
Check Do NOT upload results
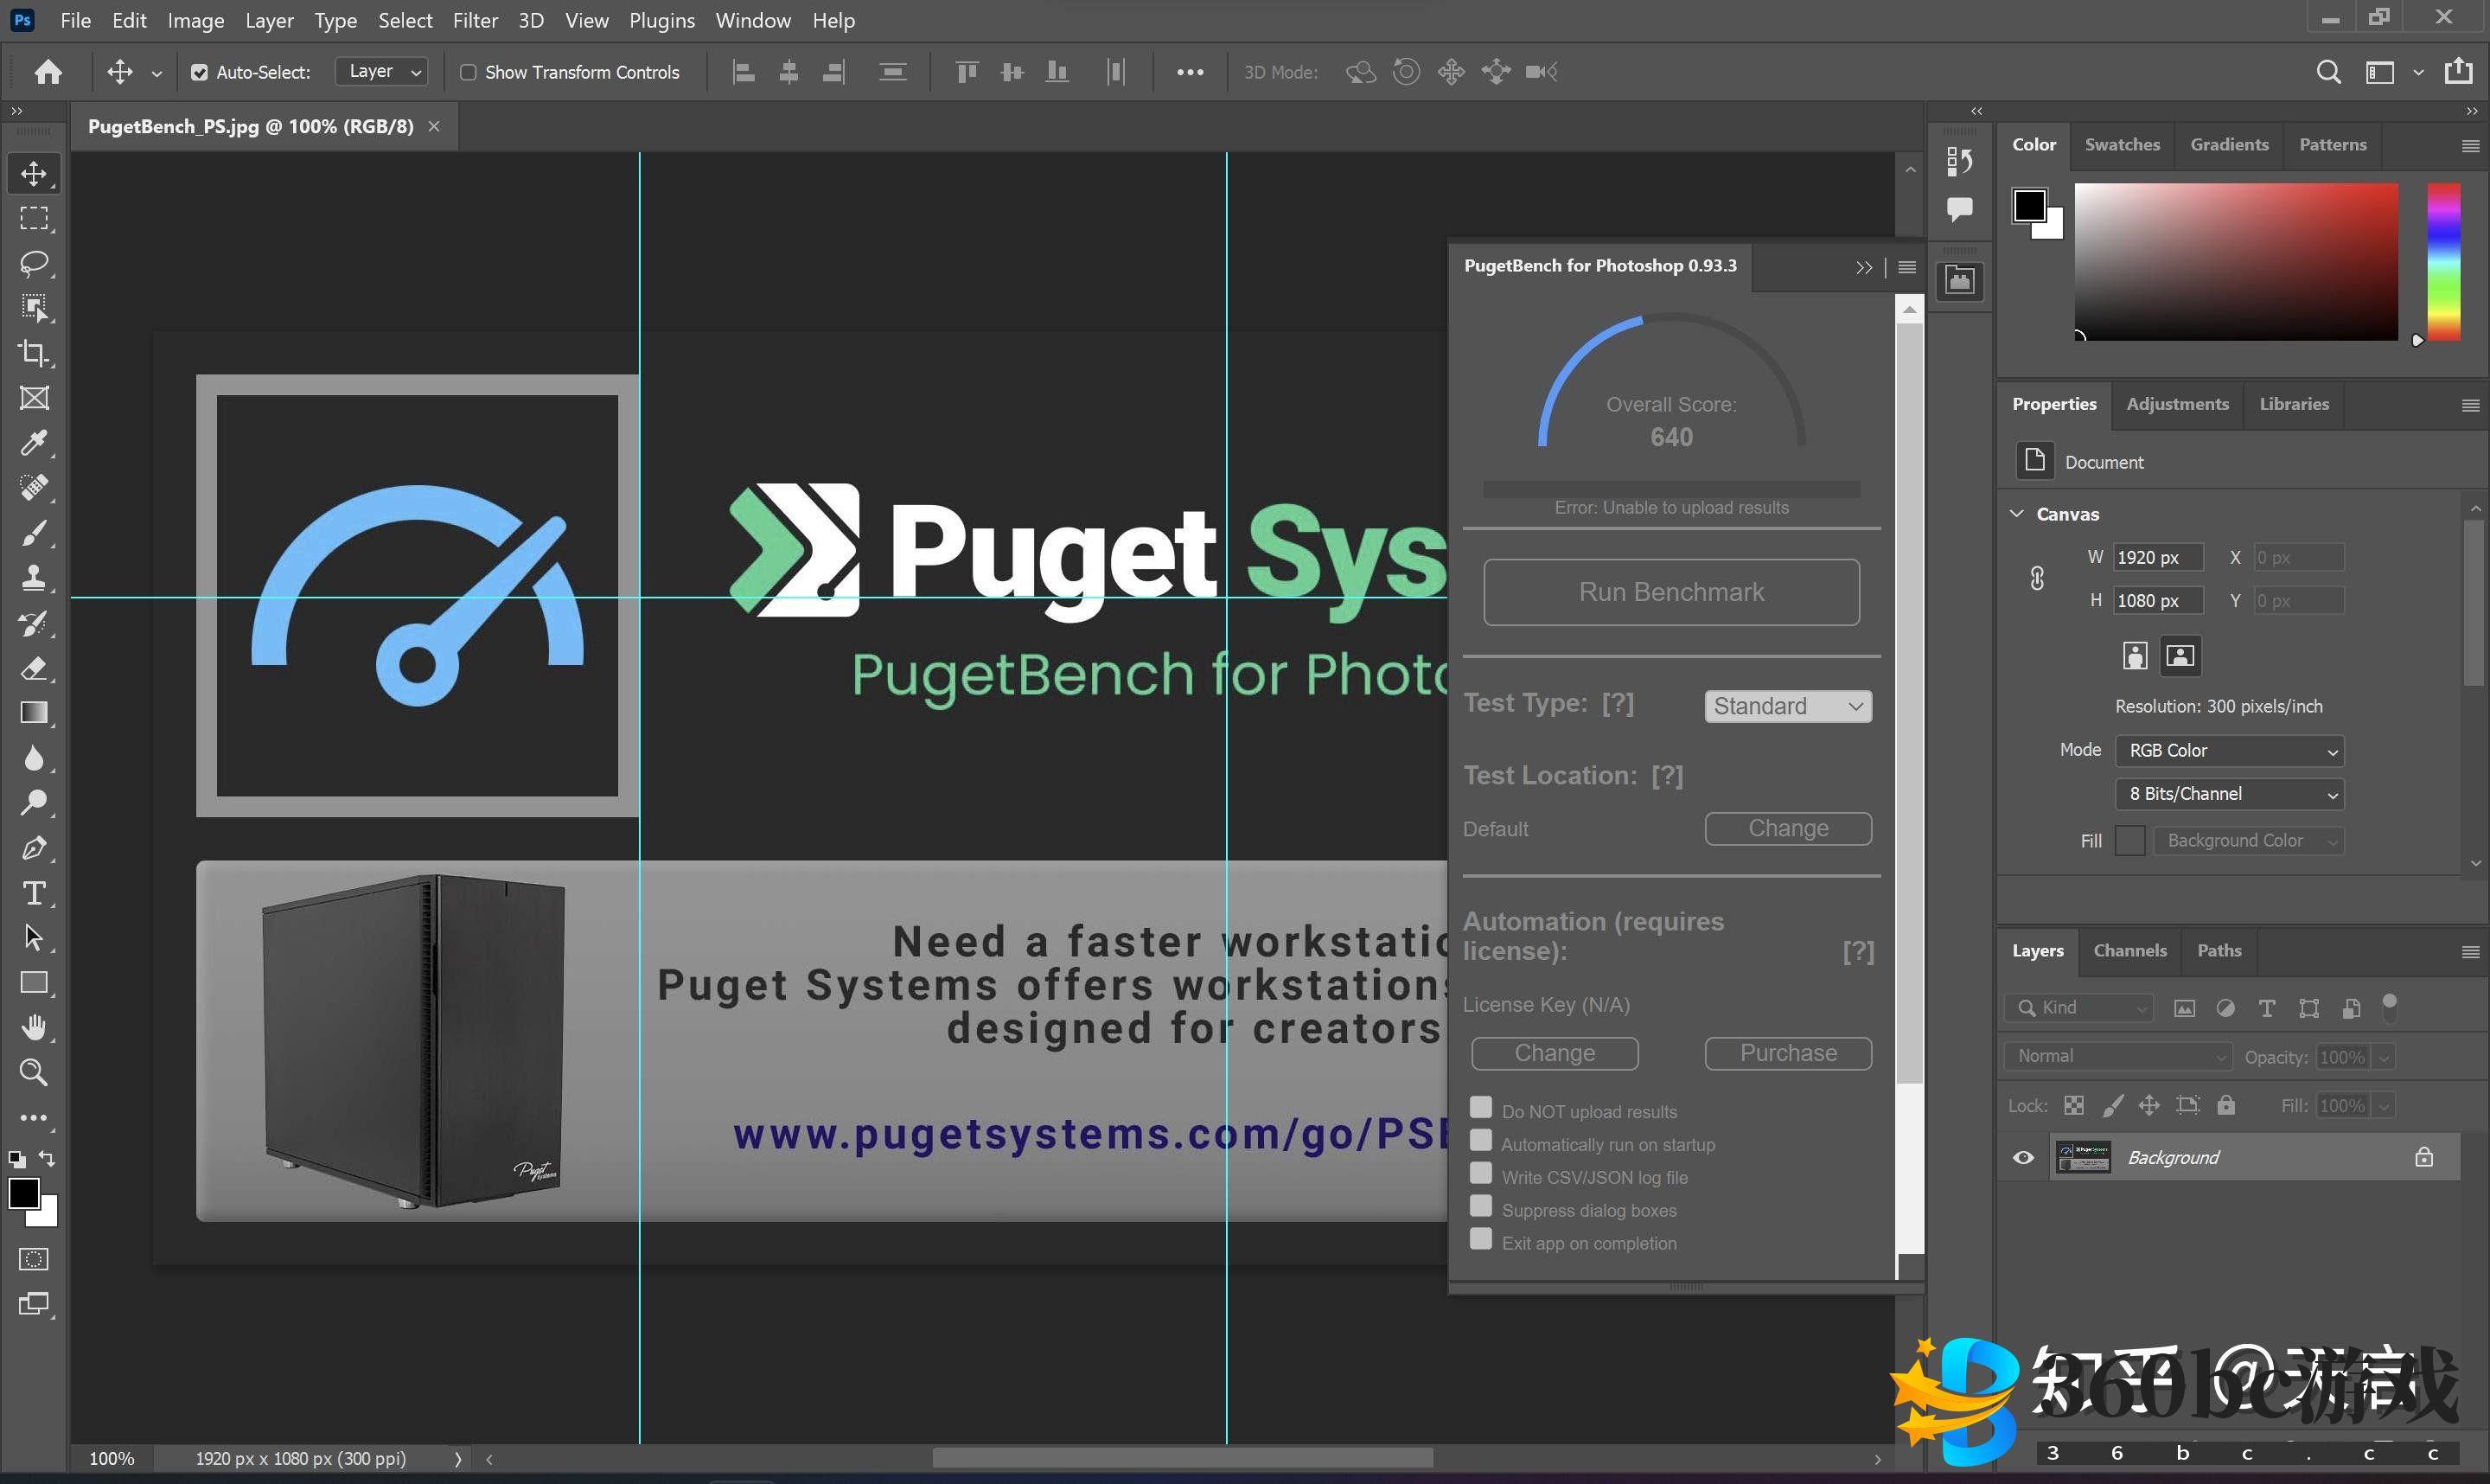[x=1480, y=1108]
